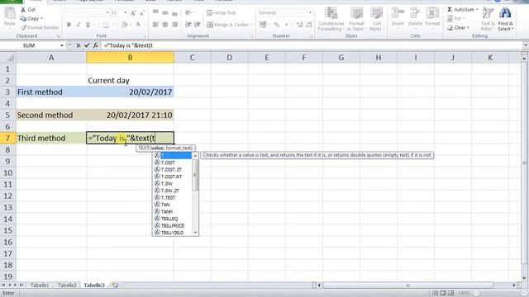Open the Name Box dropdown arrow
The height and width of the screenshot is (297, 529).
[x=62, y=45]
